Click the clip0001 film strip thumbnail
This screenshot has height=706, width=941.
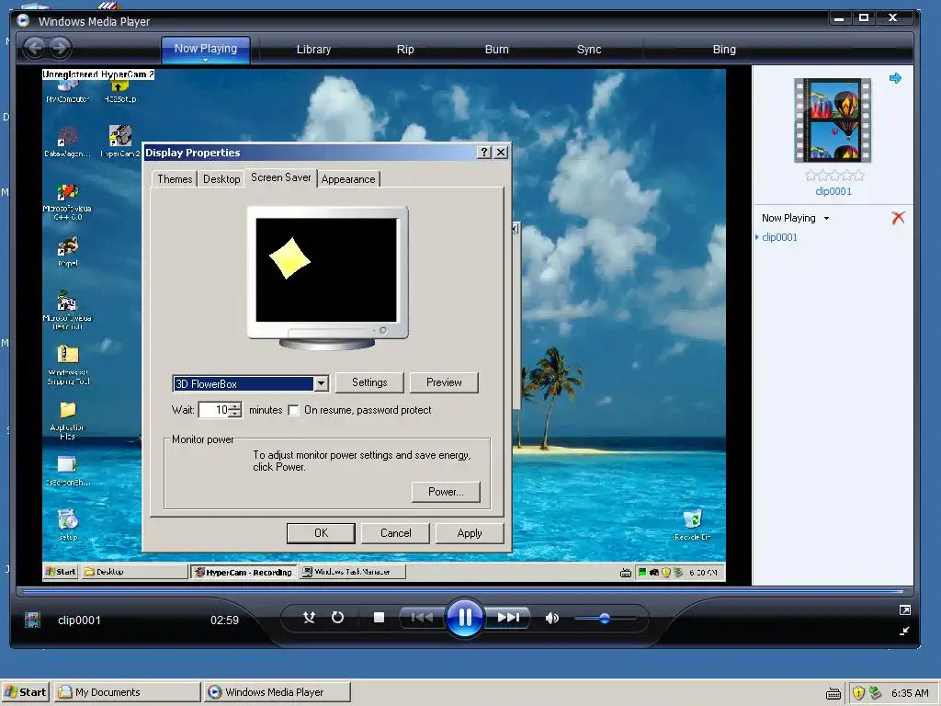click(833, 120)
